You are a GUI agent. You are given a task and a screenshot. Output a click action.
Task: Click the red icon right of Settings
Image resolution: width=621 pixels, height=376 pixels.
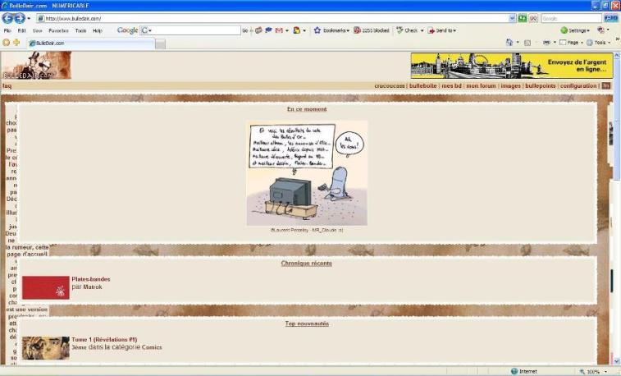click(600, 30)
